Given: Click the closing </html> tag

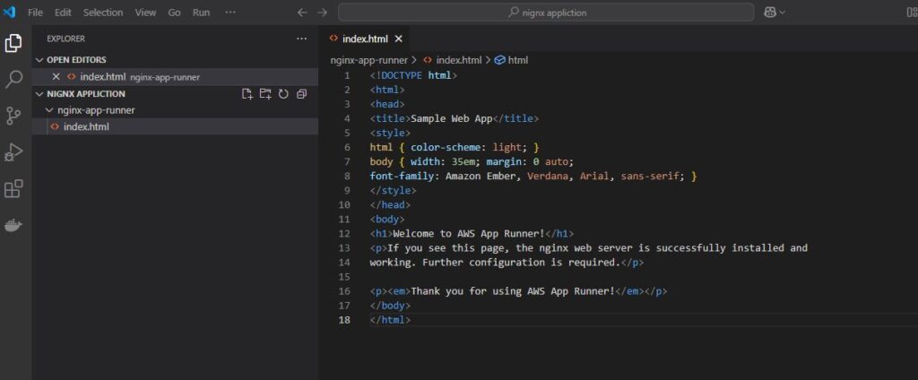Looking at the screenshot, I should (390, 320).
